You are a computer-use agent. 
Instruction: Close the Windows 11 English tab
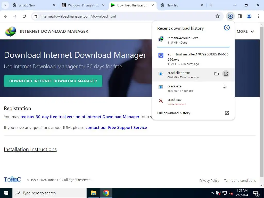pyautogui.click(x=103, y=5)
